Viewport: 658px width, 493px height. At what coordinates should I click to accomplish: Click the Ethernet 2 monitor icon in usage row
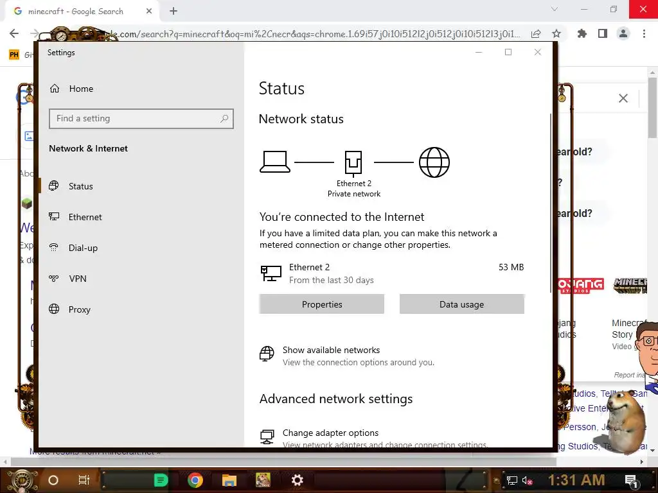coord(271,273)
